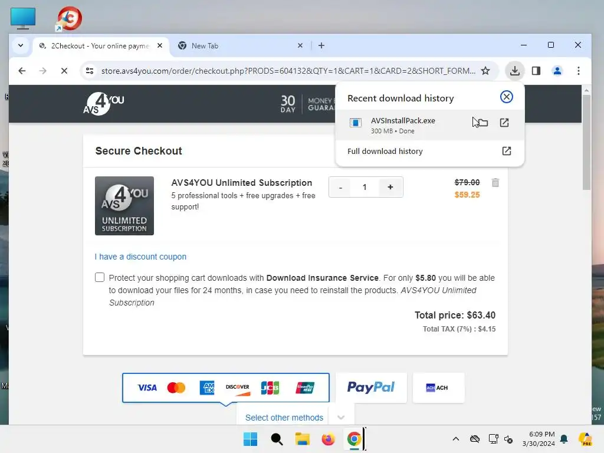
Task: Open AVSInstallPack.exe from download list
Action: (x=504, y=123)
